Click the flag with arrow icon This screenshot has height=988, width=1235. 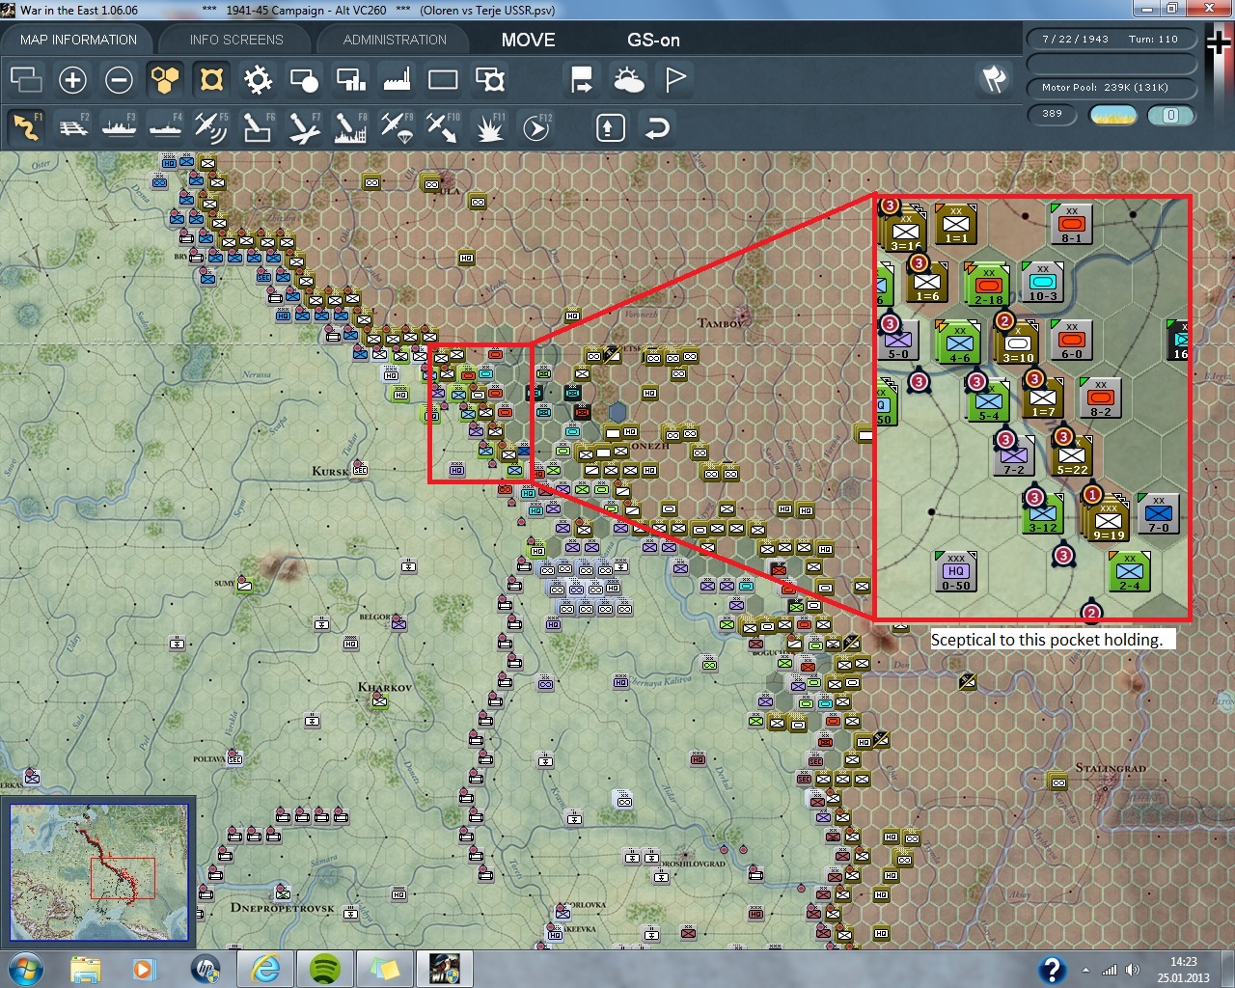582,79
